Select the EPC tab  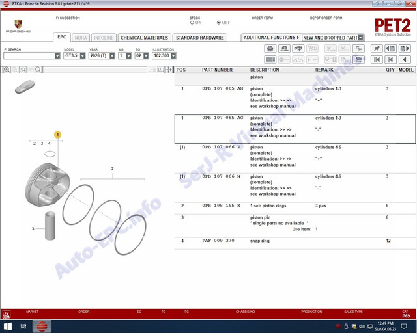coord(62,37)
